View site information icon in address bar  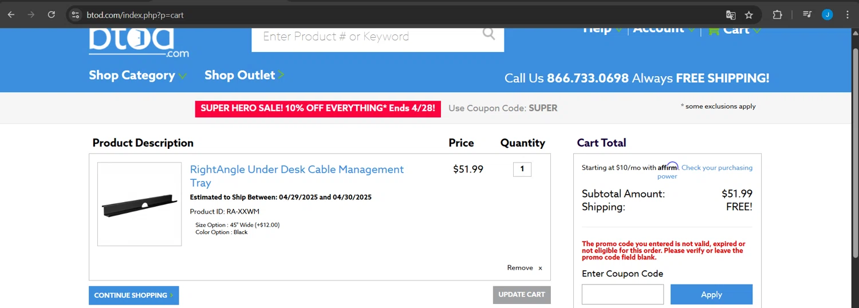point(75,15)
